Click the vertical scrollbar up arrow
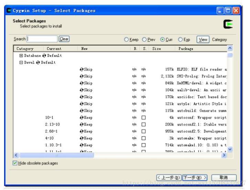250x190 pixels. point(230,48)
